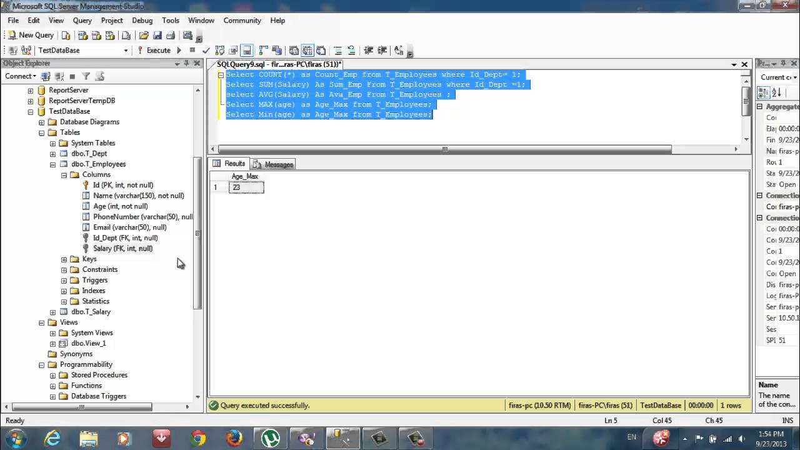Viewport: 800px width, 450px height.
Task: Open uTorrent from the taskbar
Action: click(271, 438)
